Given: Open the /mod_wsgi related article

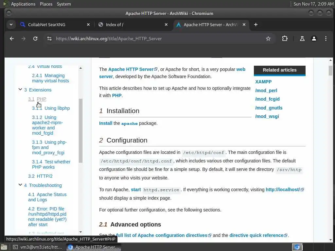Looking at the screenshot, I should tap(267, 116).
